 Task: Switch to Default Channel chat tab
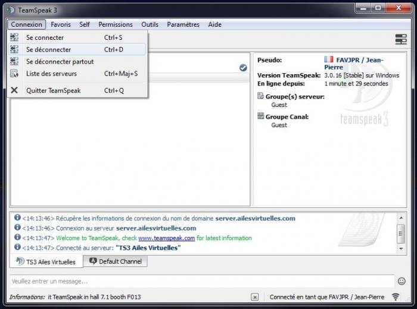(x=115, y=261)
